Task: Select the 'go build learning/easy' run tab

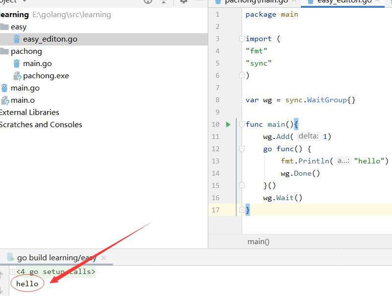Action: tap(56, 257)
